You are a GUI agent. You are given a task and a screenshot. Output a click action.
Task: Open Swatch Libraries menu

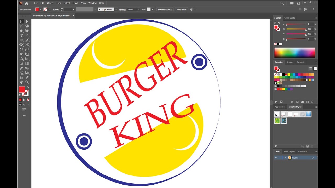click(276, 102)
